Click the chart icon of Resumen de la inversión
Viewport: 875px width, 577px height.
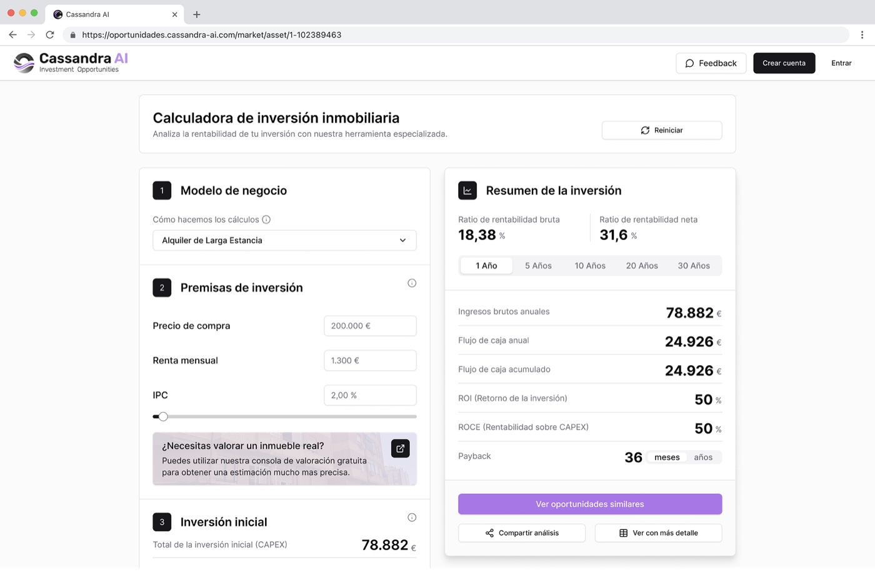(467, 191)
